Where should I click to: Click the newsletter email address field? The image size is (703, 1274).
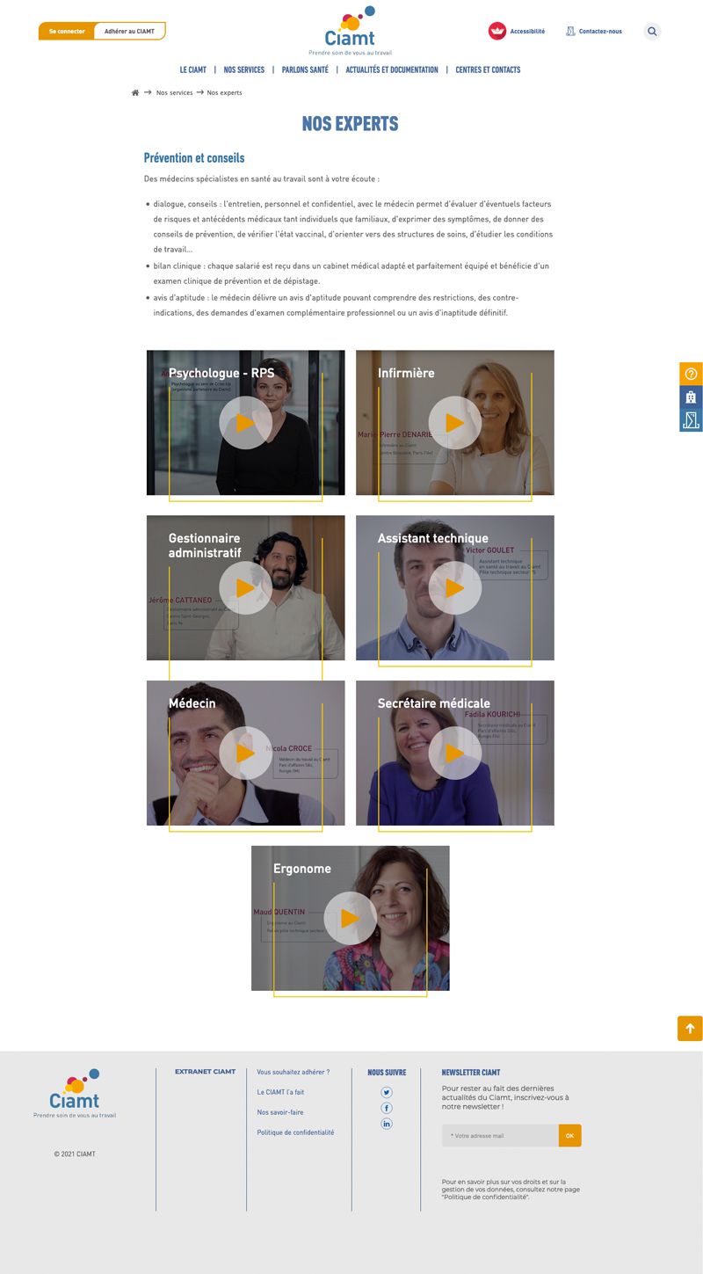coord(500,1135)
